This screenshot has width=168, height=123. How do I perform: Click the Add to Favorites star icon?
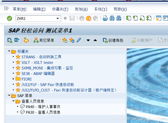65,40
